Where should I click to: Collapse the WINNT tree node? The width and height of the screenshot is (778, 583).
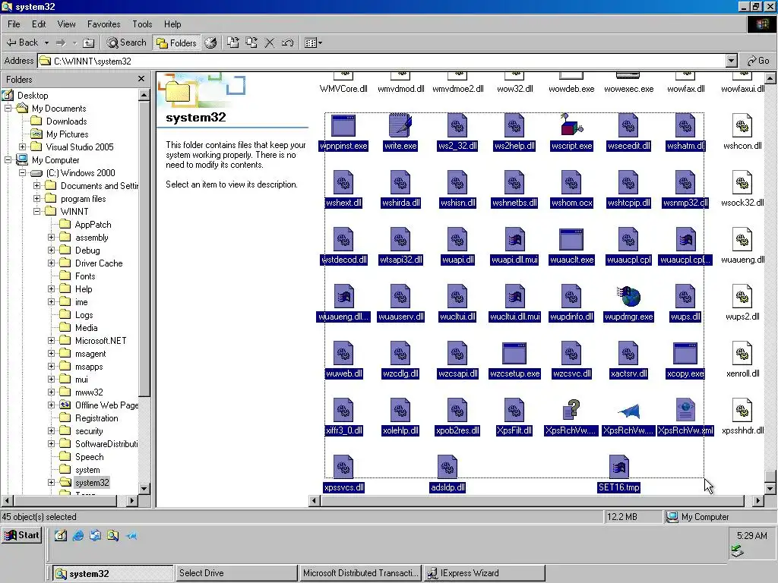(x=36, y=211)
